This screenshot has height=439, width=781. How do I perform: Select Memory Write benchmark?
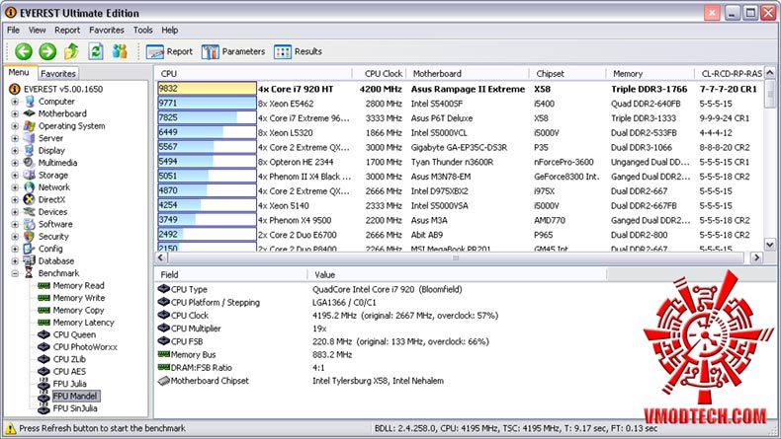pos(79,298)
